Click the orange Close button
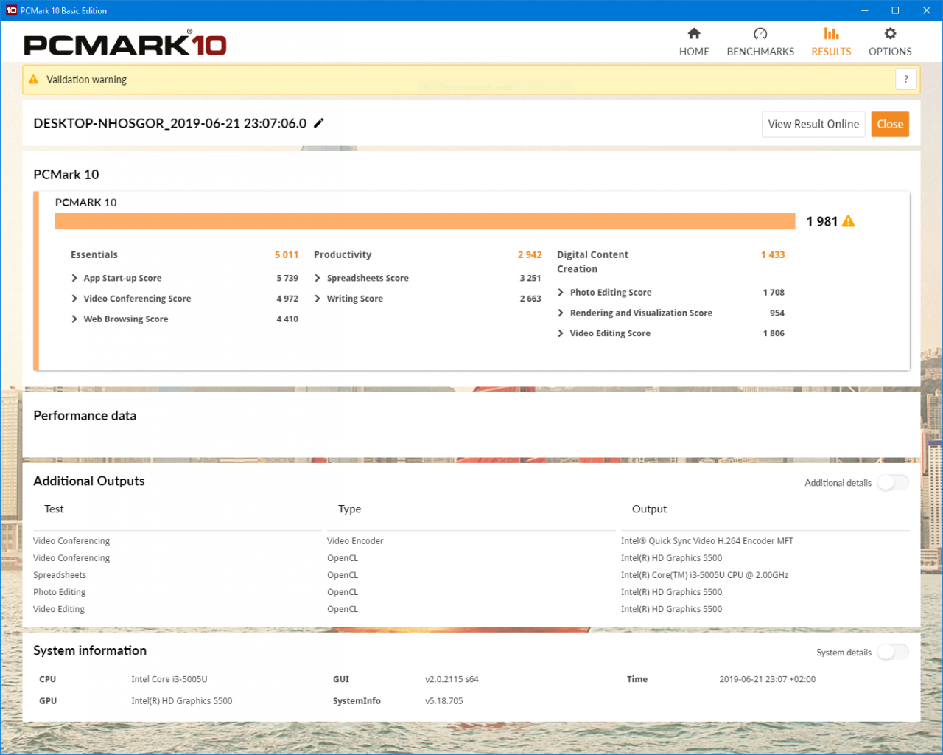943x755 pixels. point(890,124)
